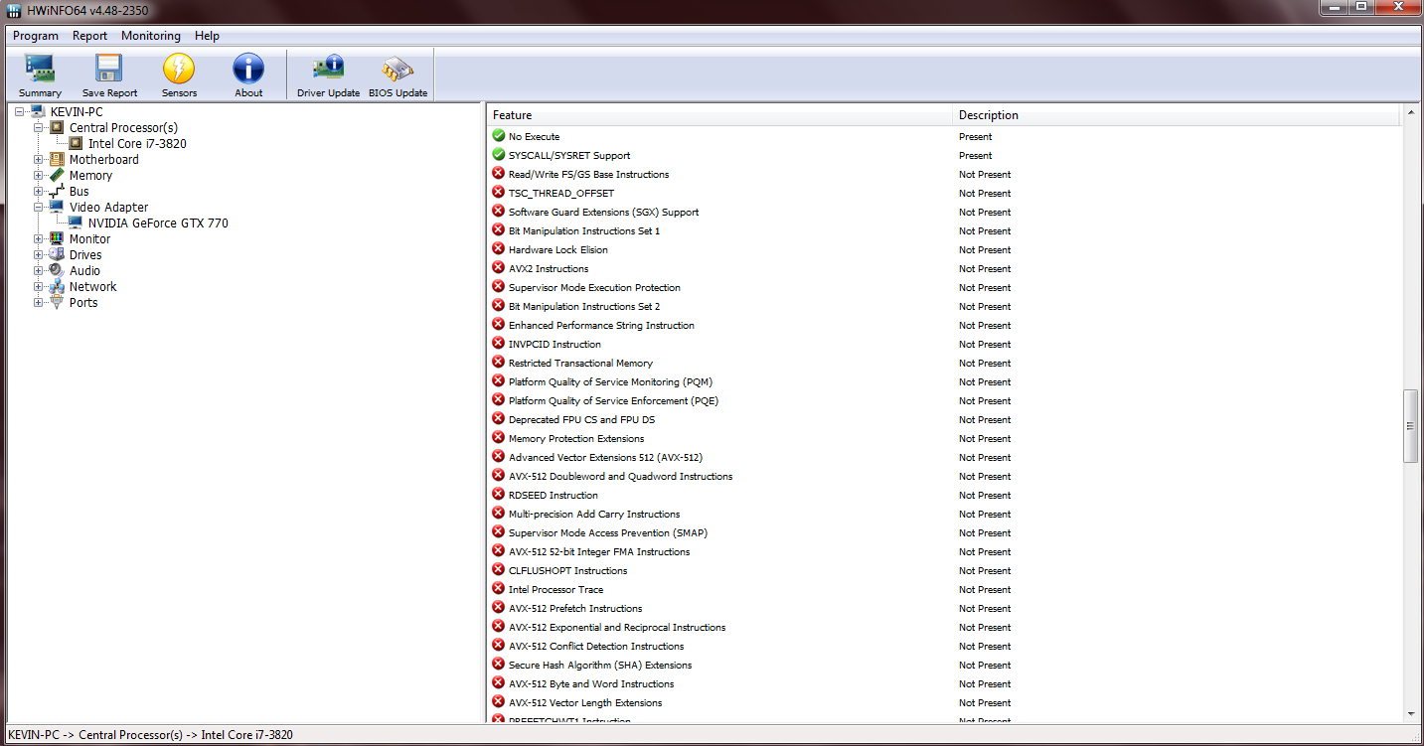Click the scrollbar up arrow
This screenshot has height=746, width=1424.
(x=1410, y=114)
